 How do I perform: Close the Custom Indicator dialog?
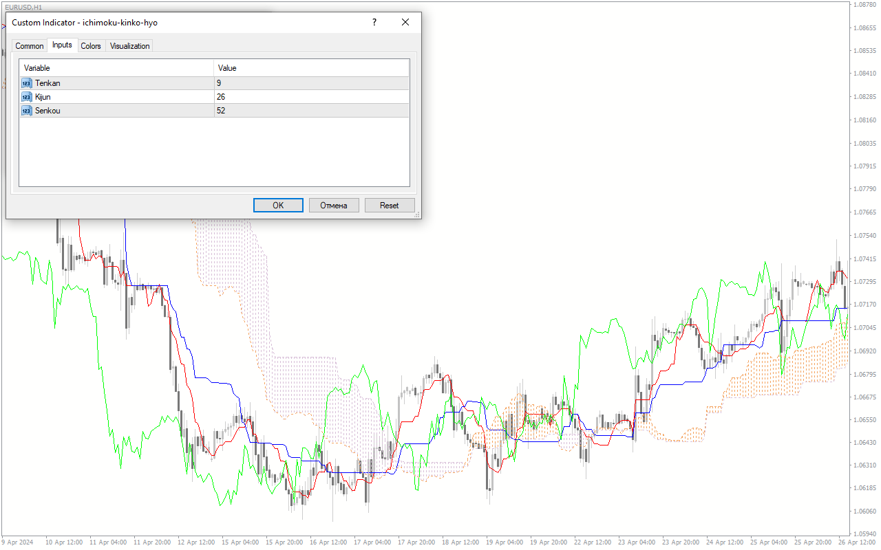tap(405, 22)
